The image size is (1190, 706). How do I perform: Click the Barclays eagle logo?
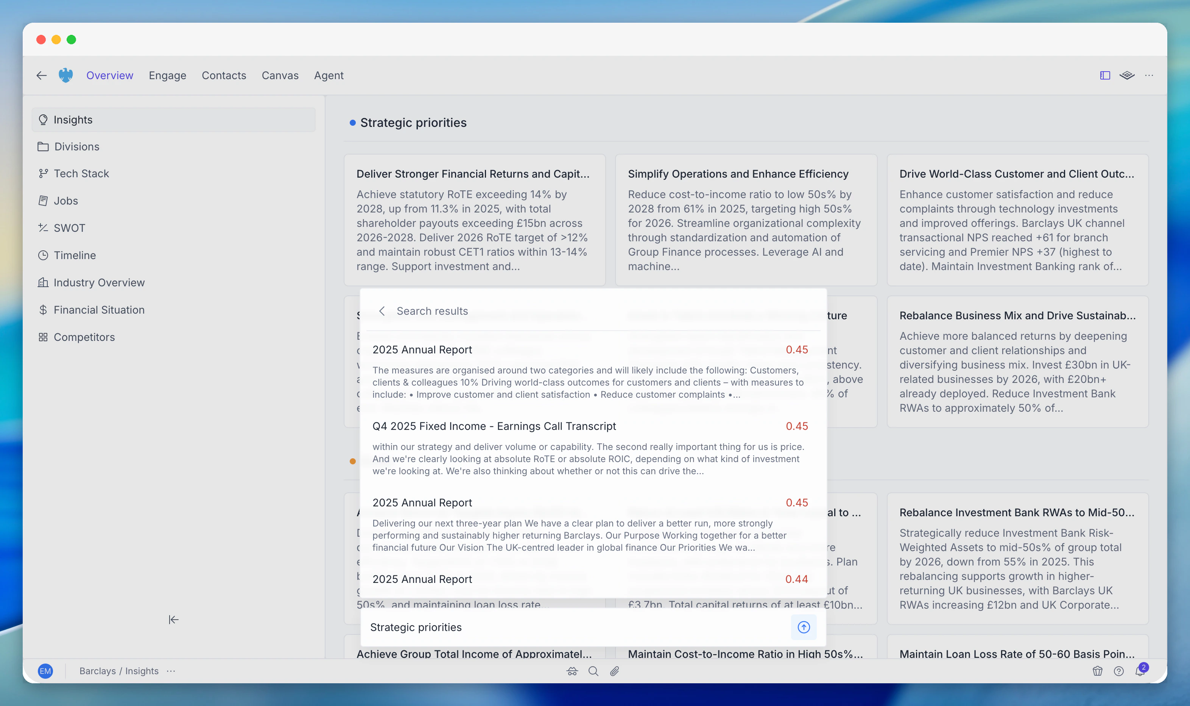pos(65,75)
